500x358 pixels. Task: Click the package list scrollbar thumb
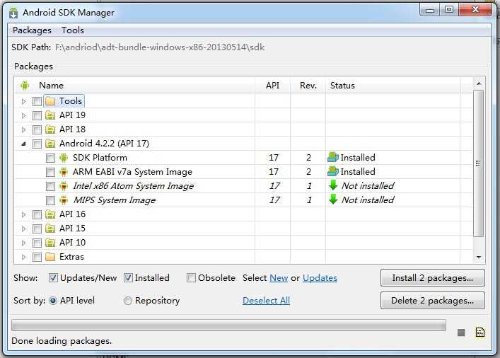click(x=478, y=163)
